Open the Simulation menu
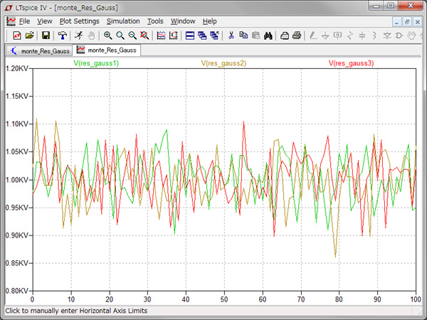 [122, 21]
